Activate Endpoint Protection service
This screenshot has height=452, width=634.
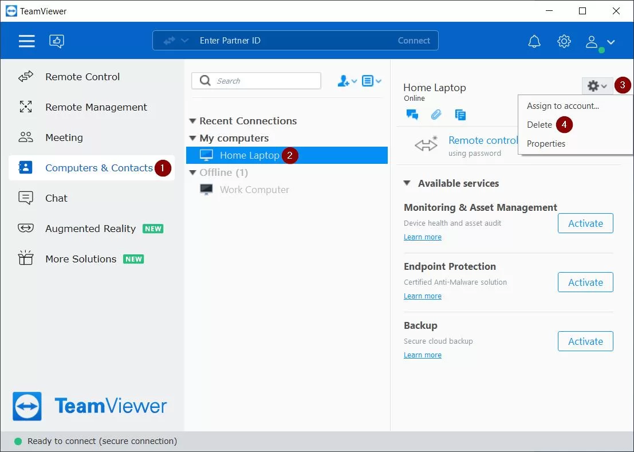coord(585,282)
